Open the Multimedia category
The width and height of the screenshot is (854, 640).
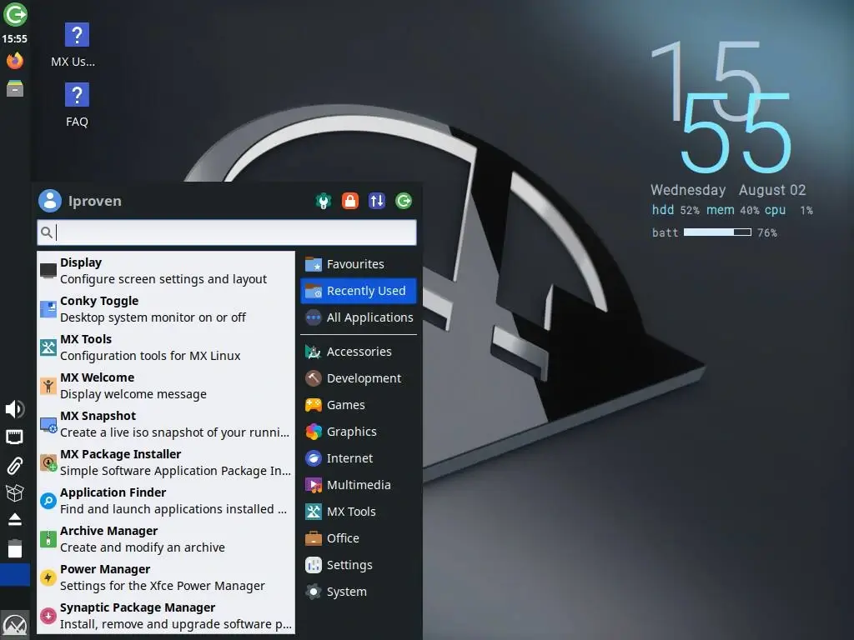(359, 485)
